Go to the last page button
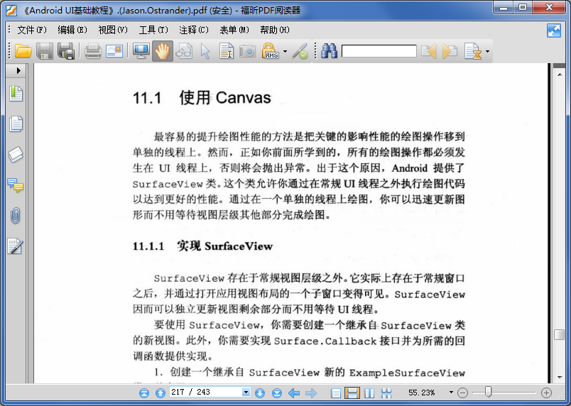Screen dimensions: 571x406 pos(277,393)
